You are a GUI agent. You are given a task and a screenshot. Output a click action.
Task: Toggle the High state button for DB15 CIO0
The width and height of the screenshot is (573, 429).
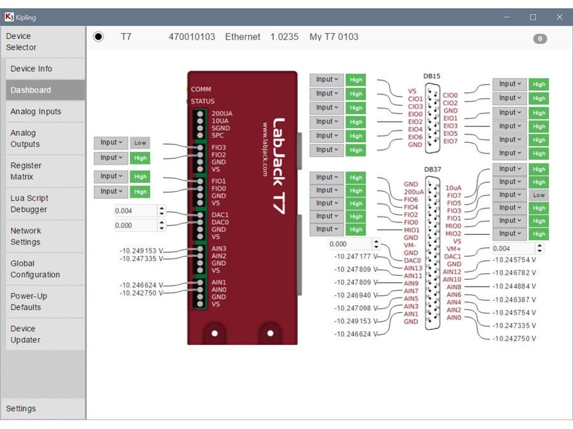coord(539,84)
